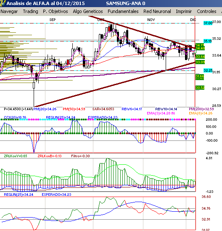Click the ZRLKonV=0.65 label
This screenshot has width=222, height=231.
[x=16, y=156]
